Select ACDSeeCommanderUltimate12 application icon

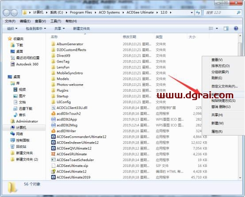coord(53,137)
